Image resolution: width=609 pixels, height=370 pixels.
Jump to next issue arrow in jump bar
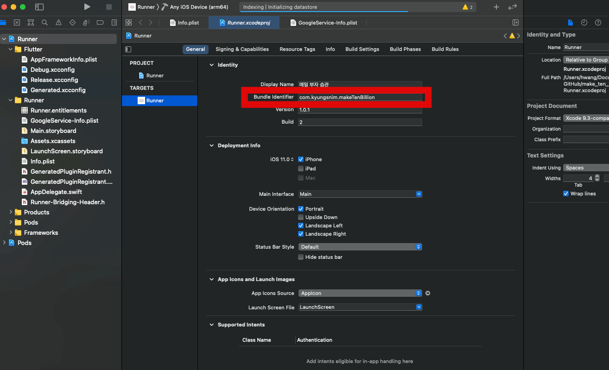519,36
